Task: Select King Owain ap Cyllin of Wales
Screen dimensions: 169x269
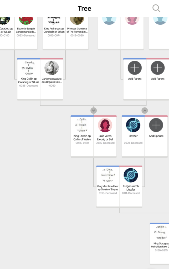Action: 82,138
